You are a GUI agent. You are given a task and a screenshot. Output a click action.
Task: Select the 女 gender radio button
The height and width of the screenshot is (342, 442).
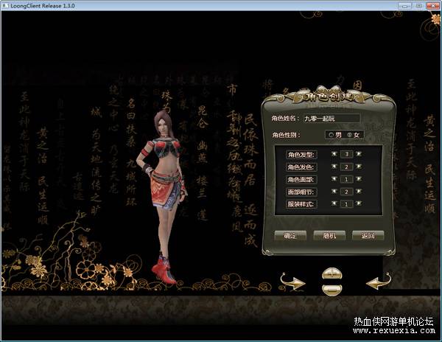point(349,135)
